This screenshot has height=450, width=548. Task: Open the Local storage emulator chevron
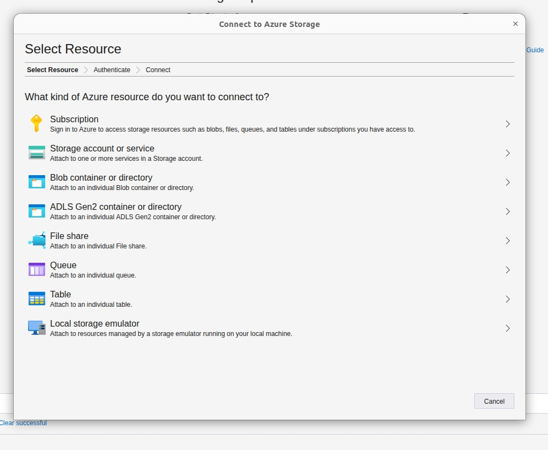click(508, 328)
